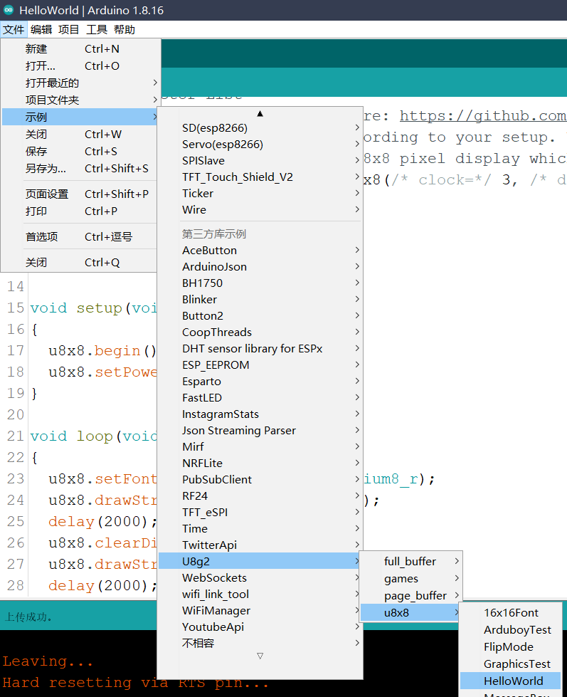Expand Servo(esp8266) examples
This screenshot has height=697, width=567.
(x=260, y=145)
